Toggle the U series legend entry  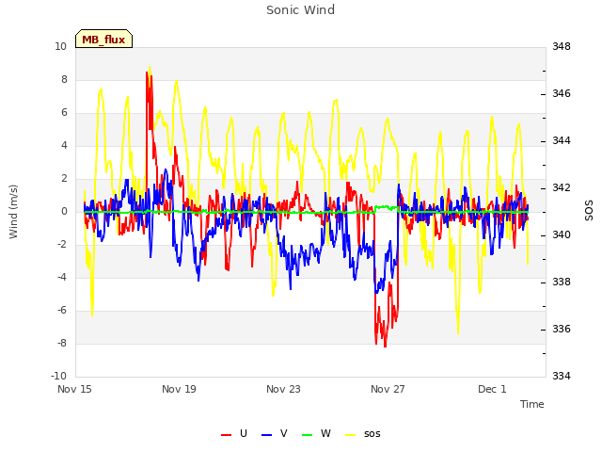tap(234, 434)
